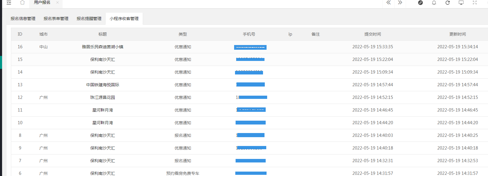
Task: Open the 用户报名 page tab
Action: coord(42,2)
